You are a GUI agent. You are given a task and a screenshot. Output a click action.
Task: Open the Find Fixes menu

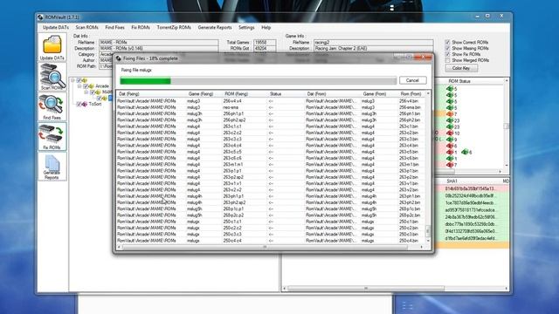114,27
